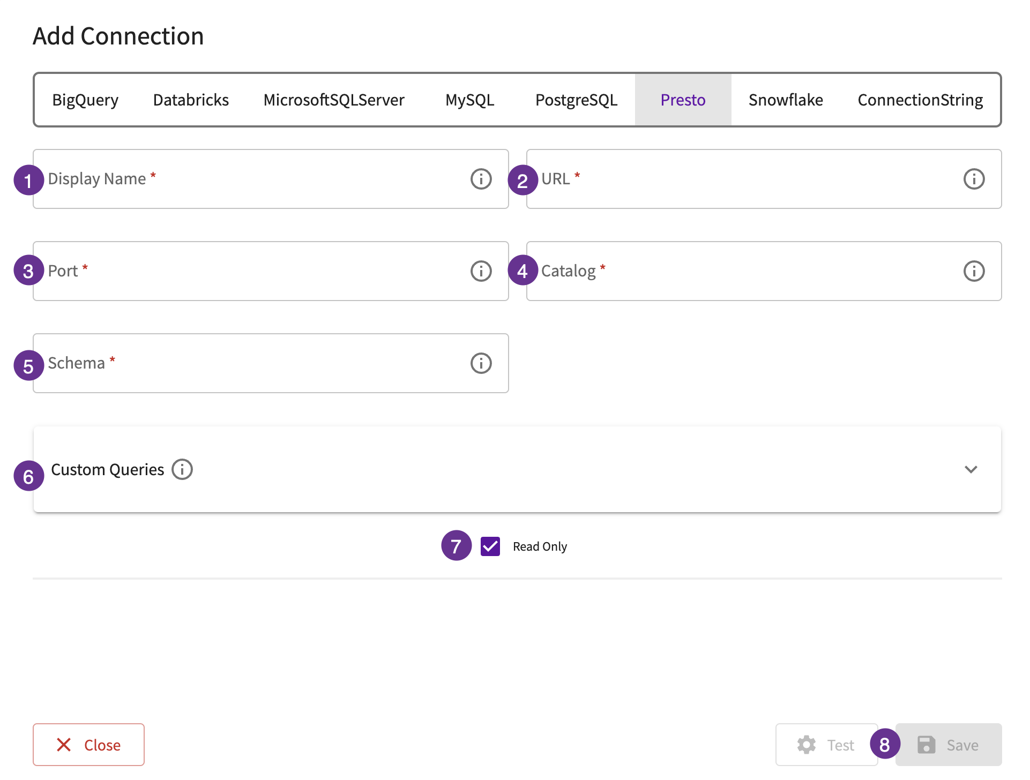Click the Save button
The height and width of the screenshot is (780, 1030).
tap(949, 745)
